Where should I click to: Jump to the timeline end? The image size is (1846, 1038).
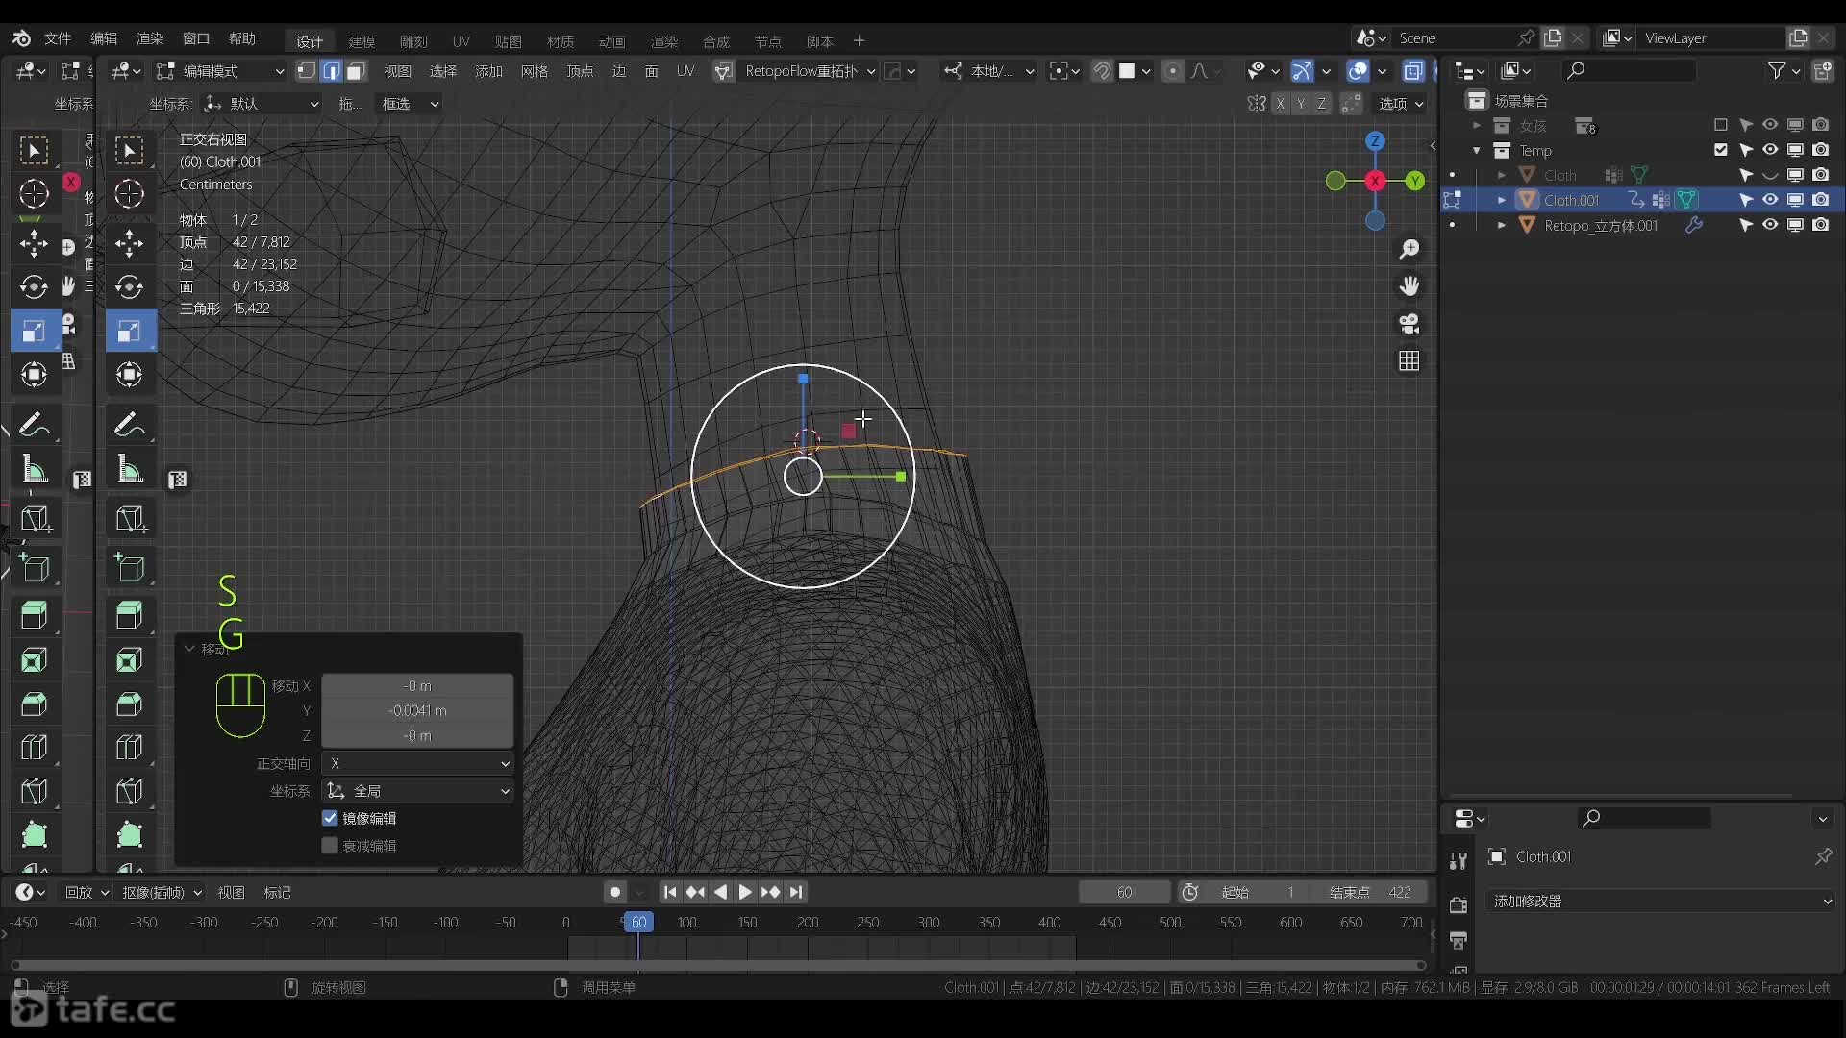point(796,893)
